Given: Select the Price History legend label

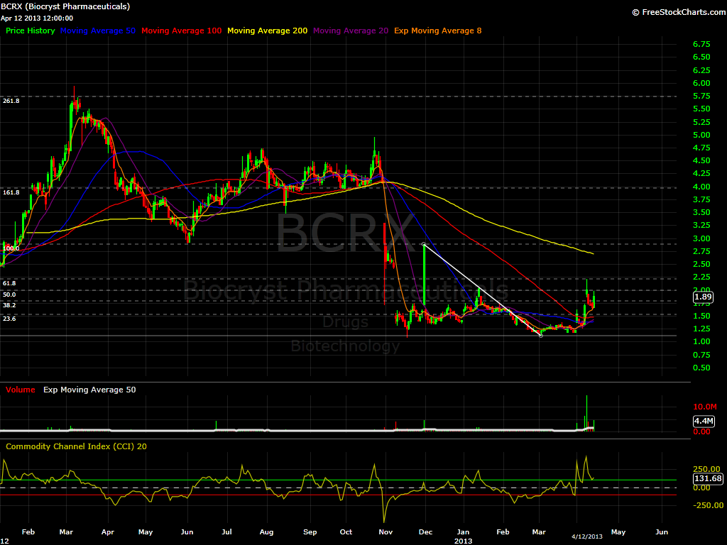Looking at the screenshot, I should click(x=30, y=31).
